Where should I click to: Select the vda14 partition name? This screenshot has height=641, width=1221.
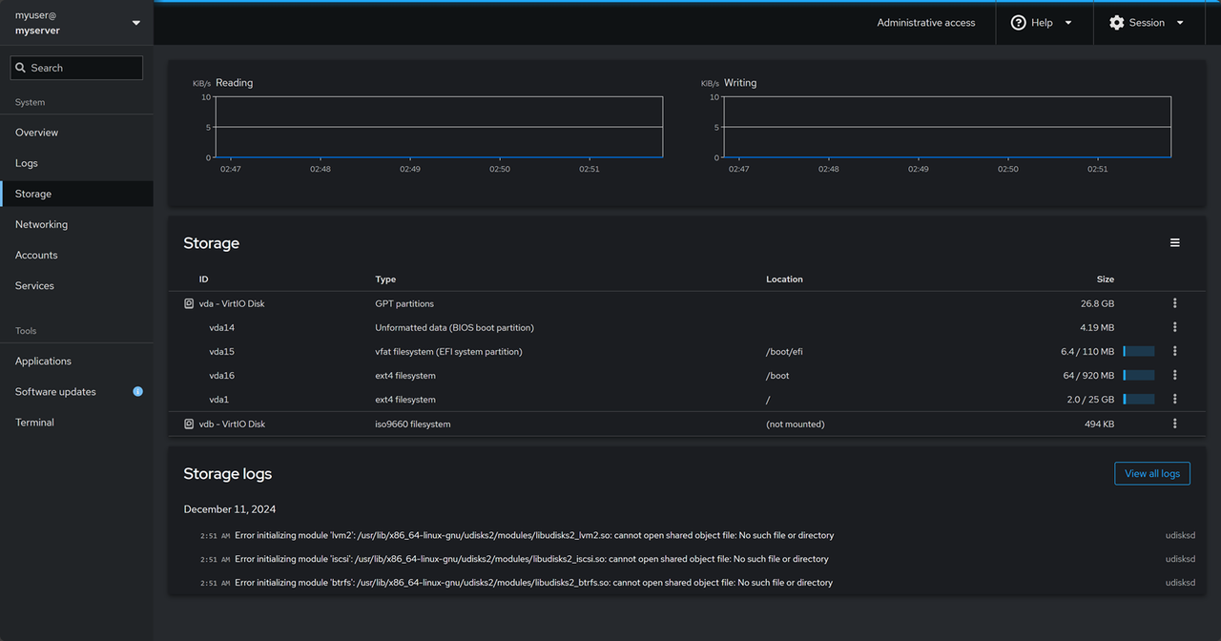222,327
